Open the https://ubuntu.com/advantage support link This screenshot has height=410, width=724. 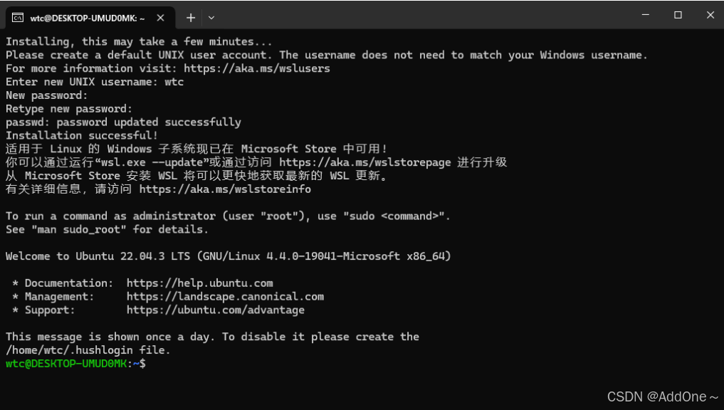215,310
